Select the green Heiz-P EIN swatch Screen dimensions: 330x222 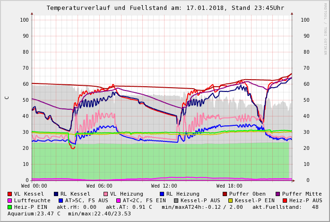[x=10, y=207]
